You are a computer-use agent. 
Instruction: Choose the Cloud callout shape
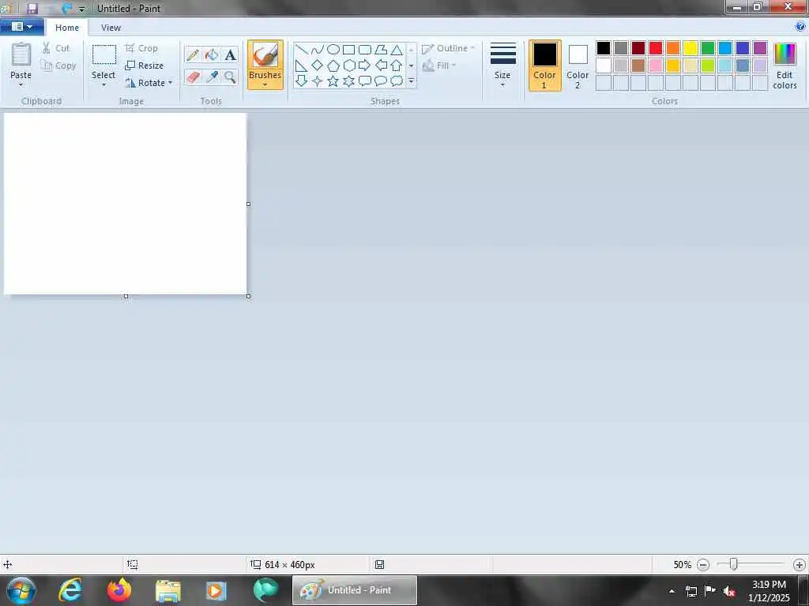[x=397, y=81]
